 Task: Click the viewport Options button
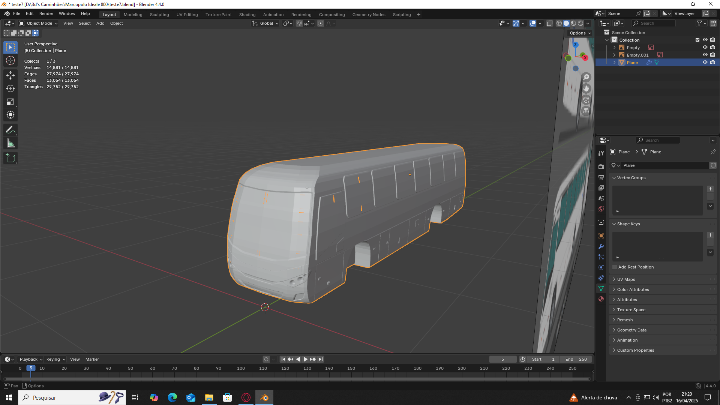click(x=580, y=33)
